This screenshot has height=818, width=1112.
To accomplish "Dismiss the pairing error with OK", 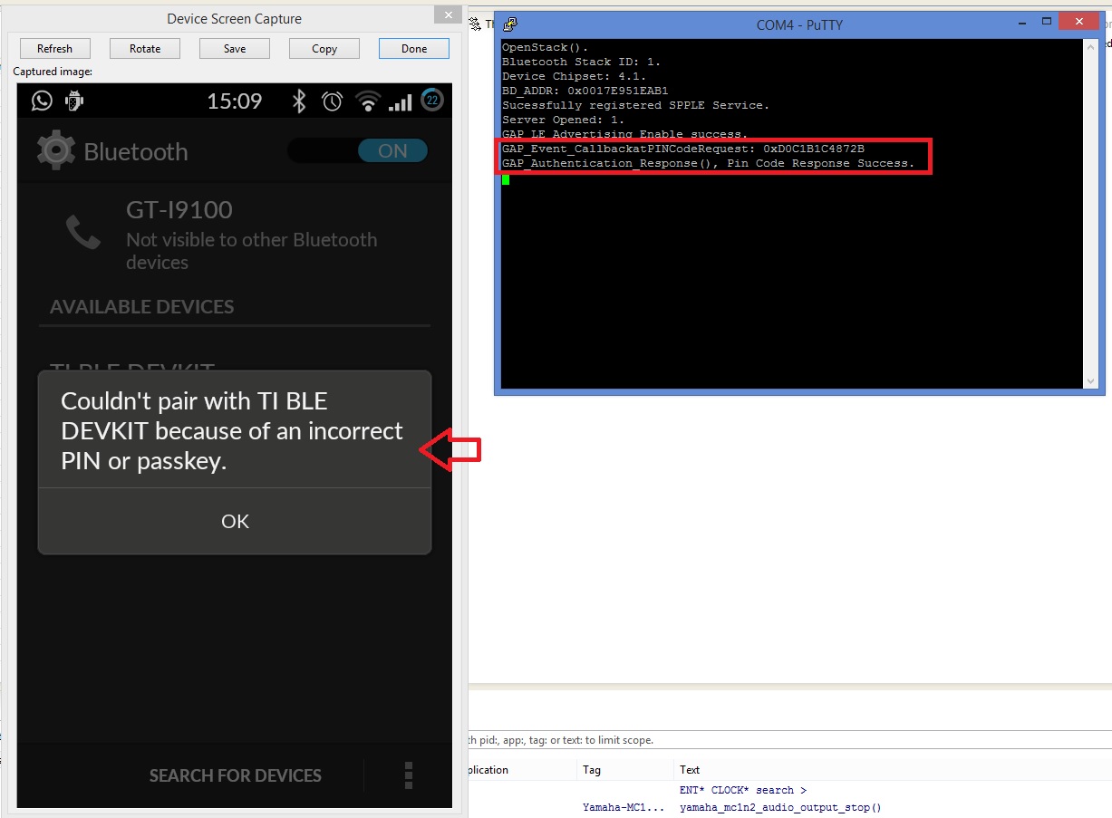I will 235,521.
